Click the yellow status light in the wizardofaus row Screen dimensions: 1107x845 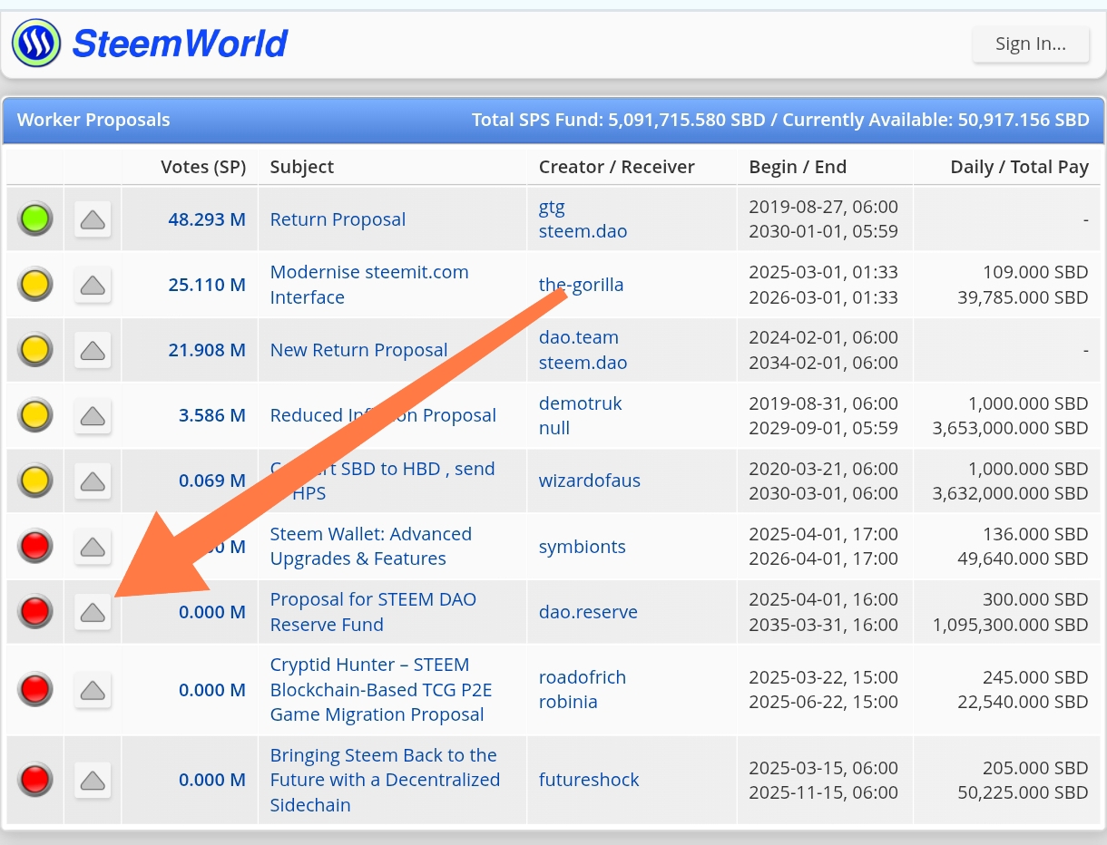[35, 481]
